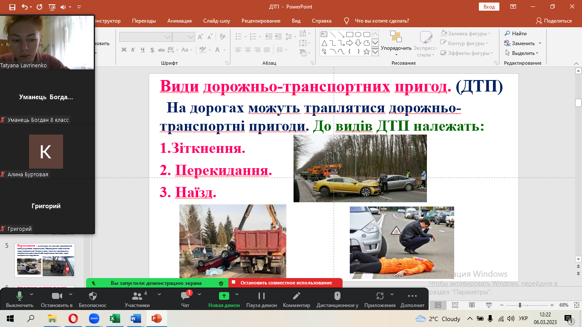Open Упорядочить arrange menu

[396, 43]
